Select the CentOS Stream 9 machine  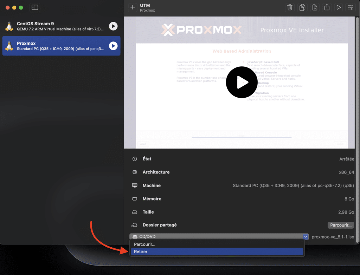point(61,26)
